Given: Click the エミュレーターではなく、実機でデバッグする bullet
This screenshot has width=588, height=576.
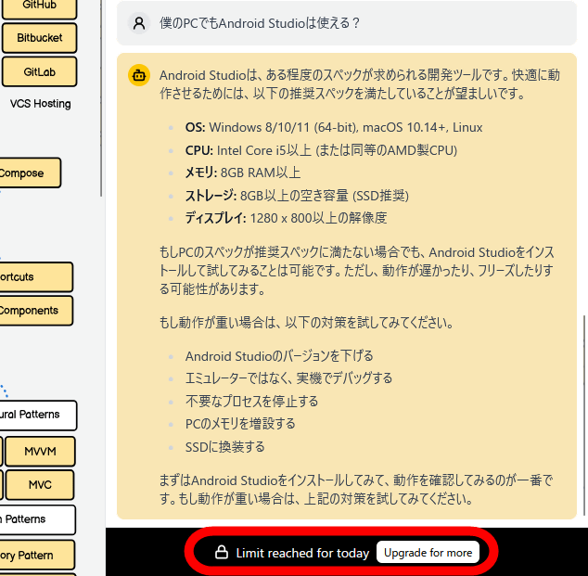Looking at the screenshot, I should (288, 378).
